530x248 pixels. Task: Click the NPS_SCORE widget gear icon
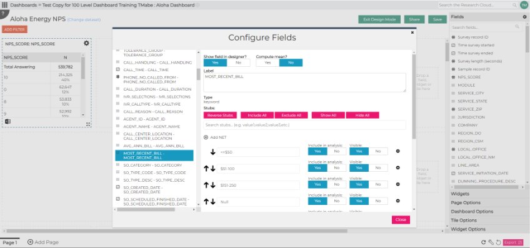[x=86, y=43]
